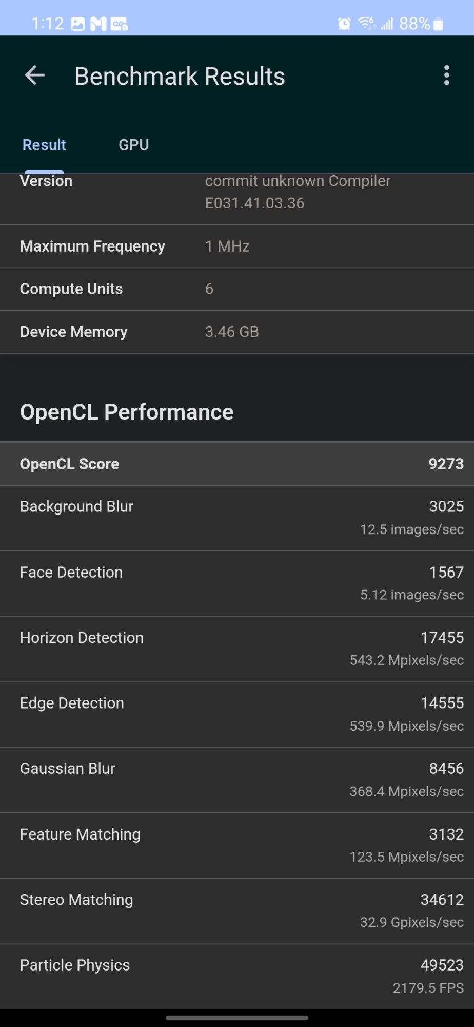Open the three-dot overflow menu
474x1027 pixels.
[x=447, y=75]
